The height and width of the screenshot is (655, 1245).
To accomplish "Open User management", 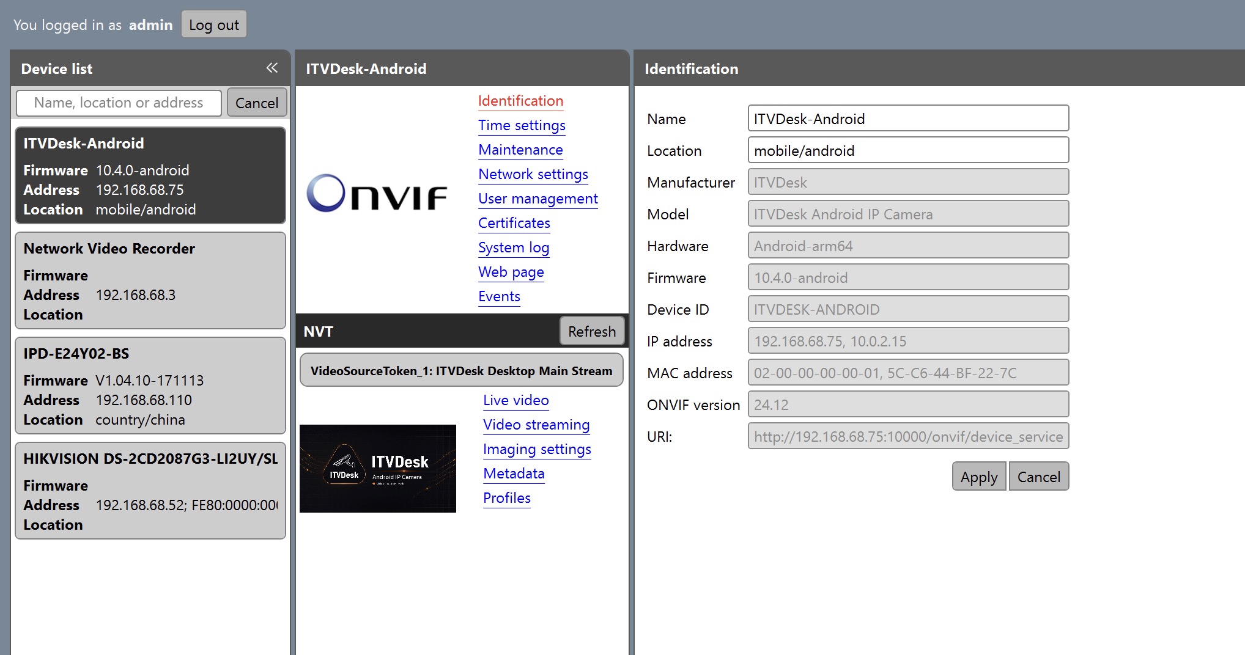I will 538,199.
